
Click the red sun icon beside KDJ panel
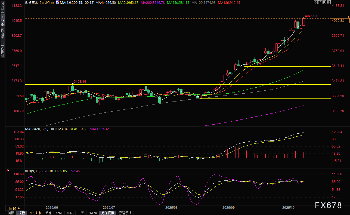tap(8, 171)
